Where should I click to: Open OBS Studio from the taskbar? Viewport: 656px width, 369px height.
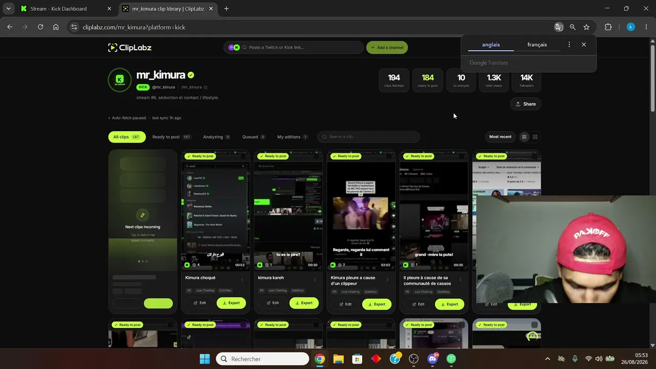[x=414, y=359]
